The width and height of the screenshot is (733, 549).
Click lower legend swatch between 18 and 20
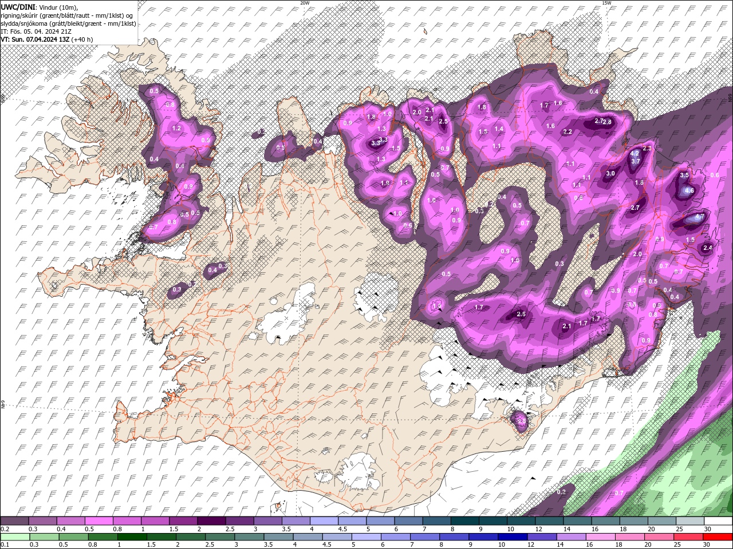click(629, 538)
